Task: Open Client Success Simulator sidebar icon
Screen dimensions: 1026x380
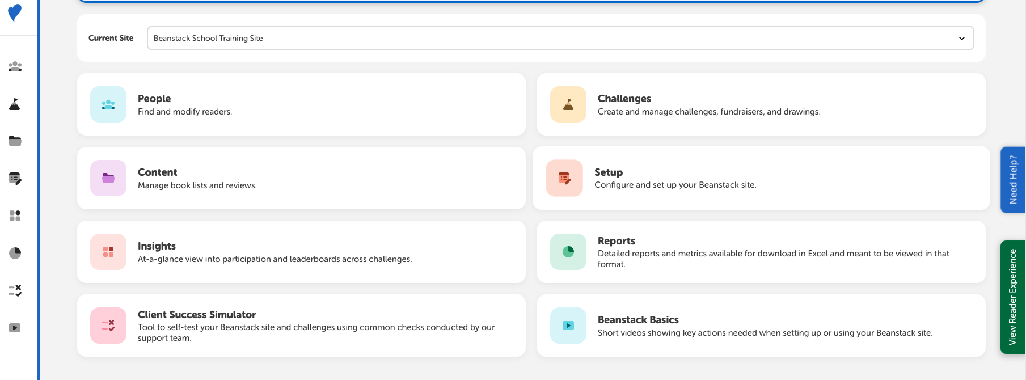Action: pyautogui.click(x=15, y=290)
